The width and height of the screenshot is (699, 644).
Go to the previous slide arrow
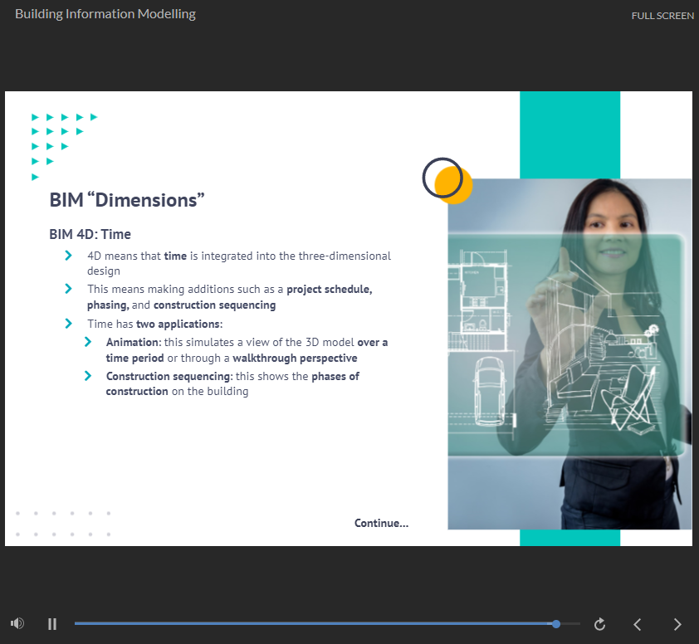[638, 624]
